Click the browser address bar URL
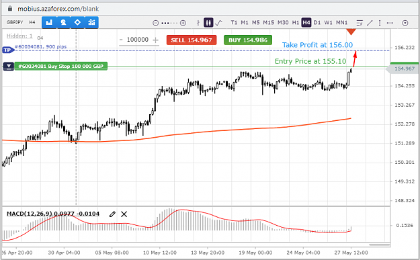This screenshot has width=420, height=260. [58, 9]
